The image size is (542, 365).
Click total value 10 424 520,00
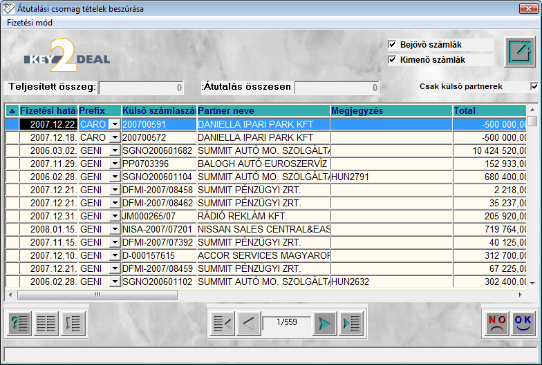click(x=489, y=150)
